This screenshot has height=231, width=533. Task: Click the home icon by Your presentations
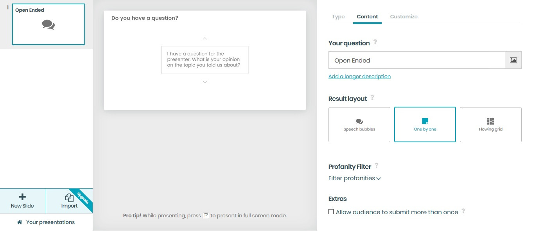coord(20,222)
